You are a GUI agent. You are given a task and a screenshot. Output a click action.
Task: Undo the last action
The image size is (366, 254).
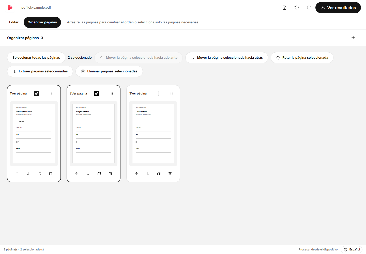pos(297,8)
